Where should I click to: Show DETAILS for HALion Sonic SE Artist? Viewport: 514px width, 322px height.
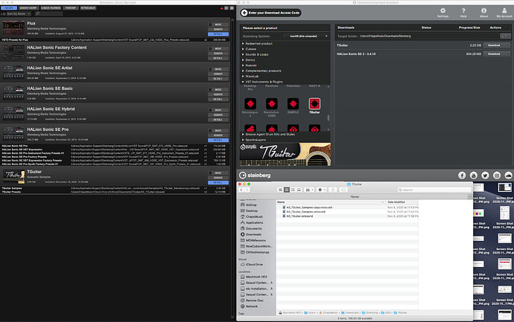218,79
